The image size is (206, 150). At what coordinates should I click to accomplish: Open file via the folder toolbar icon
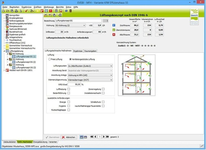(x=8, y=11)
